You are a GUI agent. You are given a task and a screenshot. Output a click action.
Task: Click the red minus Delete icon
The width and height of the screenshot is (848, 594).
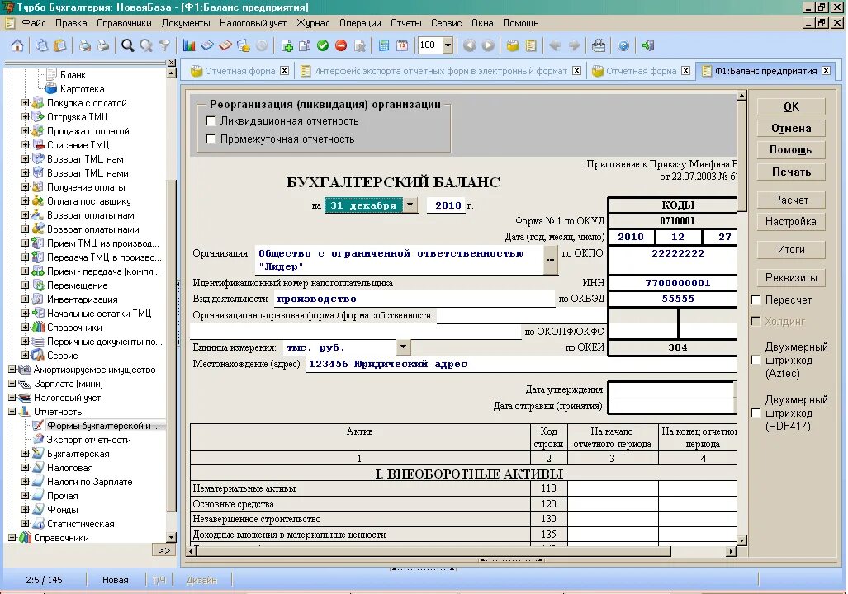pos(341,45)
